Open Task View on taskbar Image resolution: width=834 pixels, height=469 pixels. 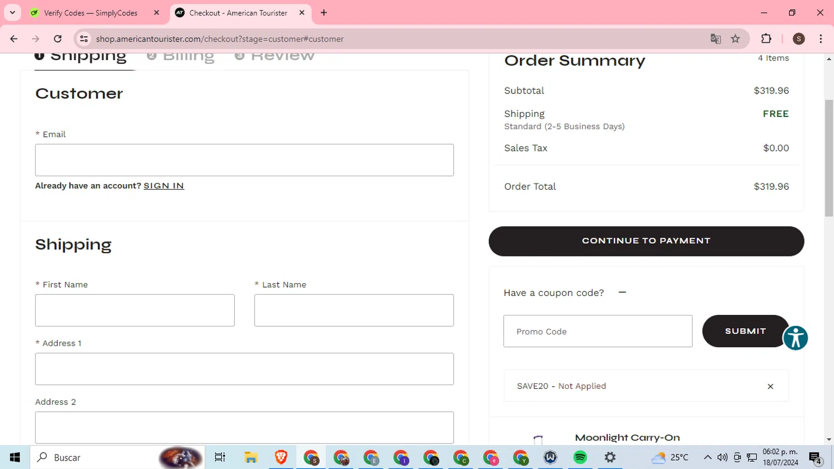220,457
